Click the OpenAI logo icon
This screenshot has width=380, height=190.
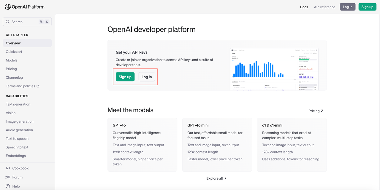8,7
